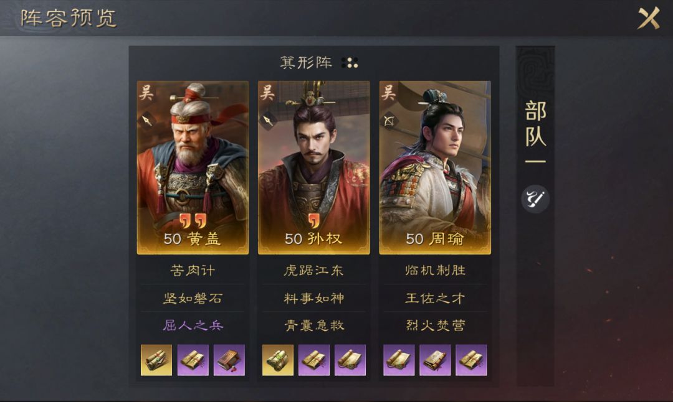Select 周瑜's first purple scroll item
The height and width of the screenshot is (402, 673).
399,360
